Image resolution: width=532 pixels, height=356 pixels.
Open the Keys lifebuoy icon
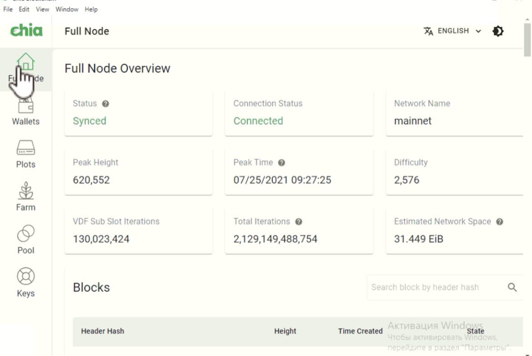tap(26, 276)
